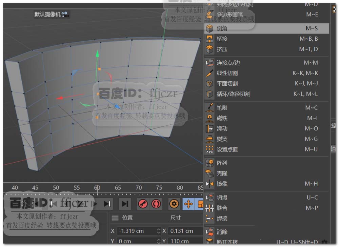Screen dimensions: 339x247
Task: Click the green Y axis arrow handle
Action: [x=97, y=53]
